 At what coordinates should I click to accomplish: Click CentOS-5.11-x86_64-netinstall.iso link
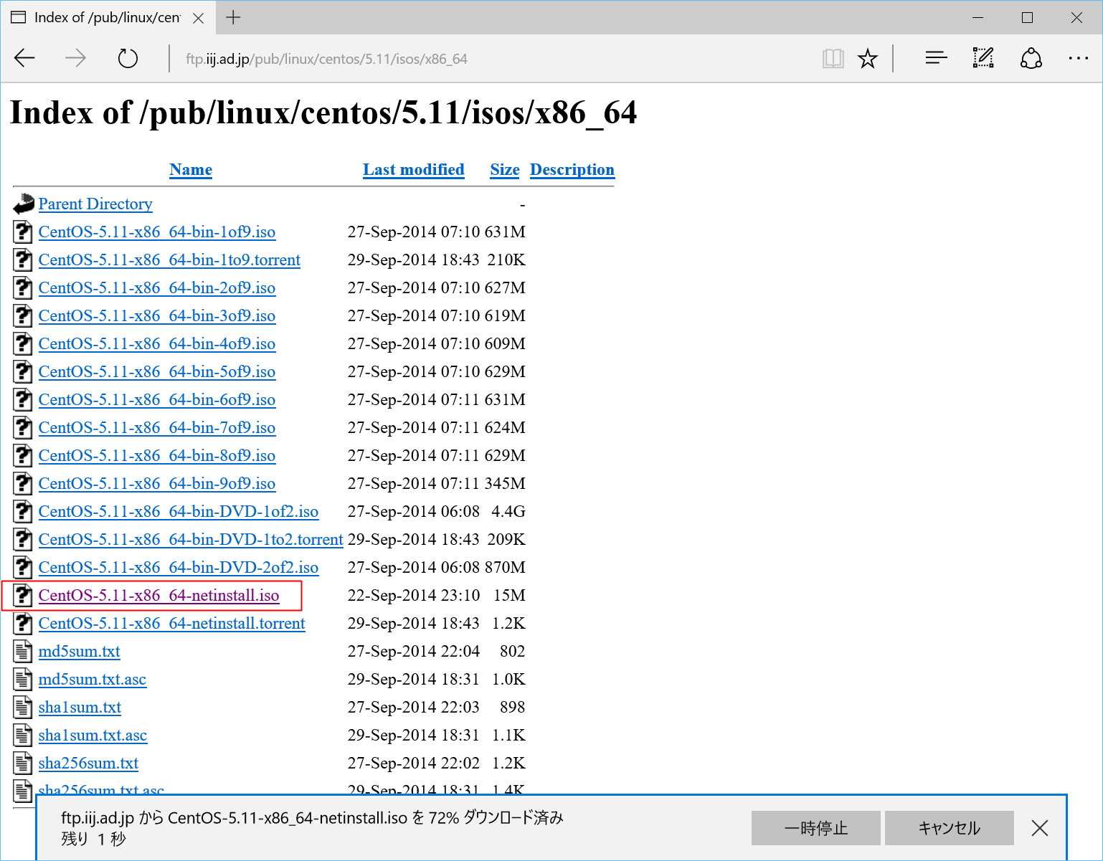[158, 596]
